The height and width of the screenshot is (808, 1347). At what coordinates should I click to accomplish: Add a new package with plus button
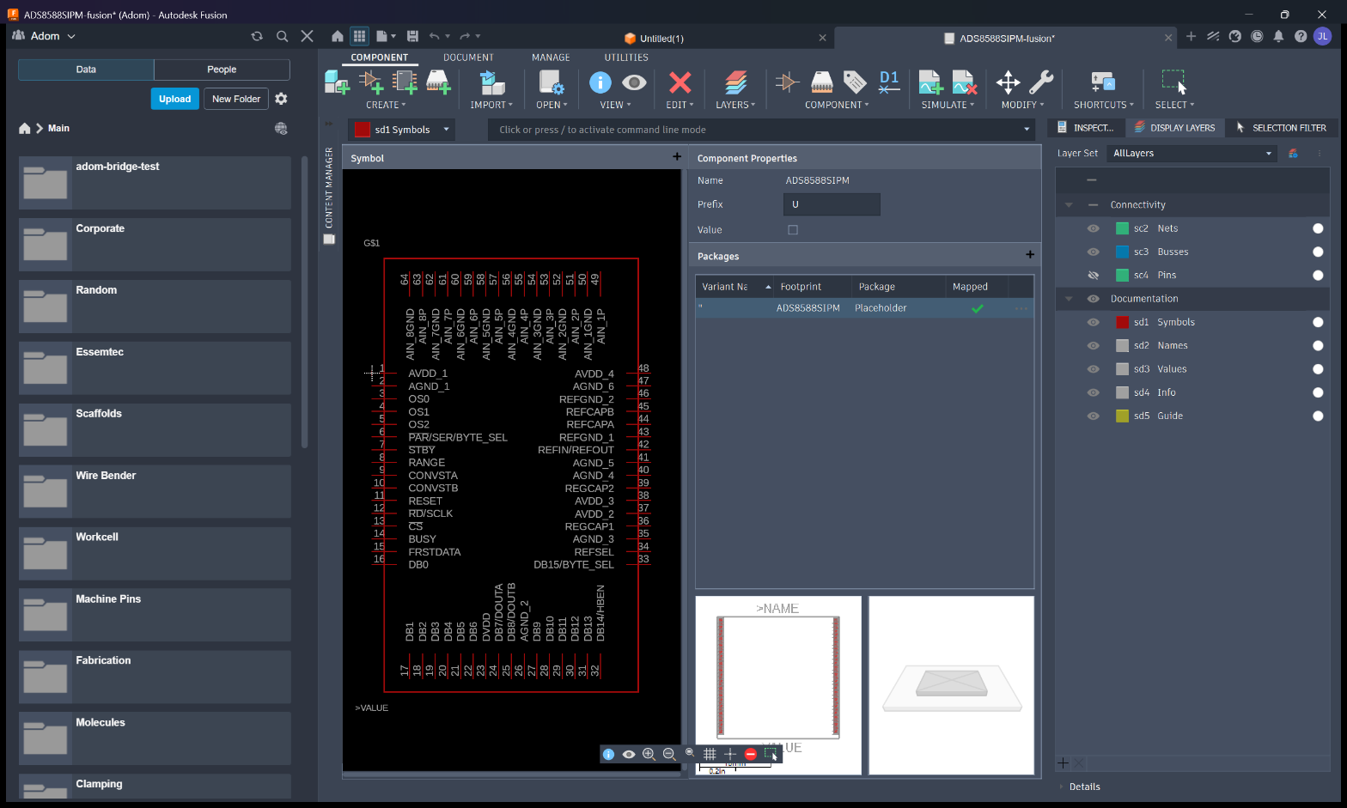coord(1030,255)
